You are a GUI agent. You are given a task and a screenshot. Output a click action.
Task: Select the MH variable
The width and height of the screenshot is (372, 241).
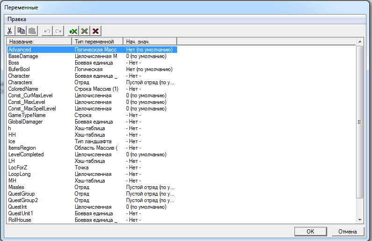(12, 181)
